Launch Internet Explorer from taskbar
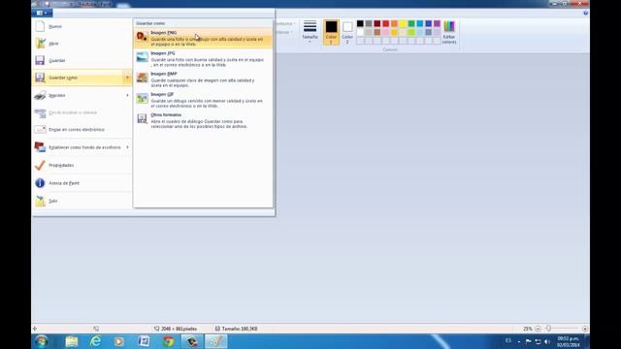Viewport: 621px width, 349px height. point(95,341)
